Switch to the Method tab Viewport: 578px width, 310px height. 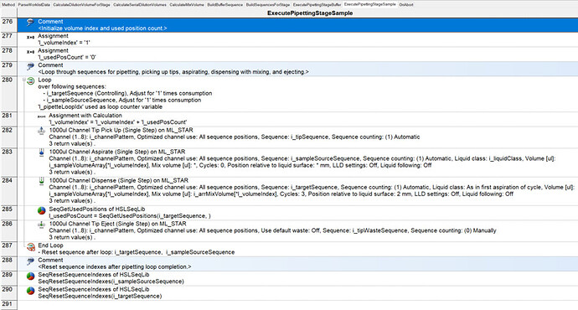(8, 5)
